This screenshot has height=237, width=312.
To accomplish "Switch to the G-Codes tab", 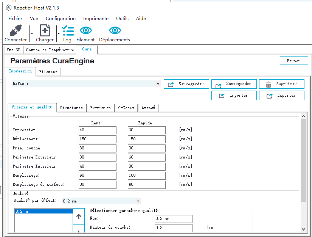I will [126, 108].
